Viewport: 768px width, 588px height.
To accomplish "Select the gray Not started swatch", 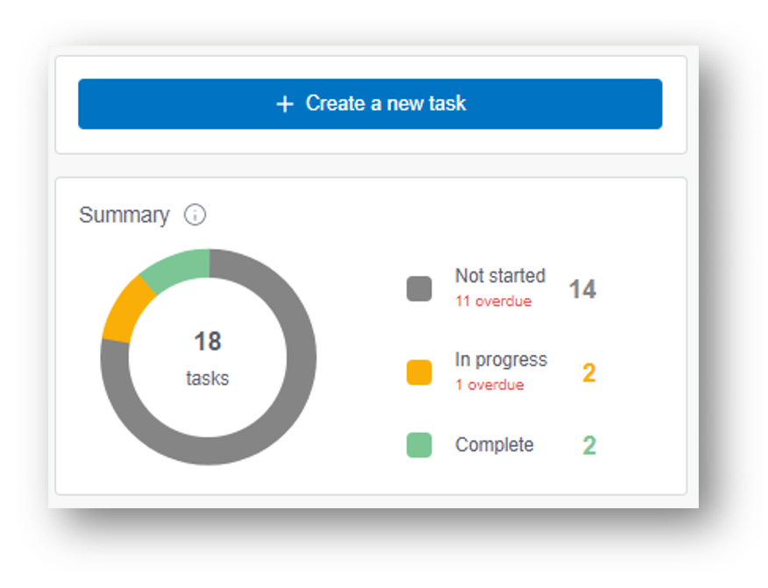I will (419, 289).
